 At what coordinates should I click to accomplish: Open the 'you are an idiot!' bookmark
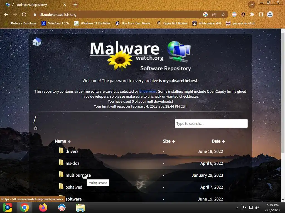(x=241, y=23)
